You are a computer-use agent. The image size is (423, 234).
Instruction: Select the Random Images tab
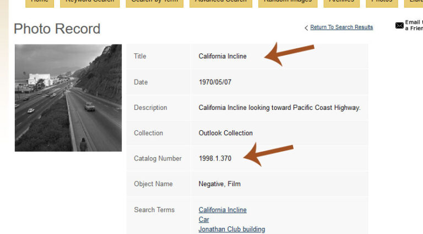coord(288,3)
